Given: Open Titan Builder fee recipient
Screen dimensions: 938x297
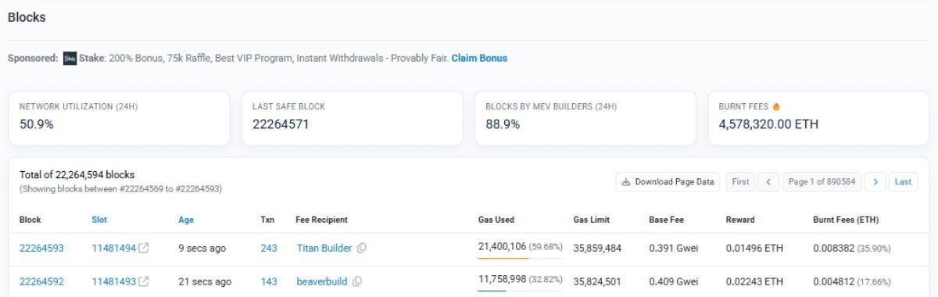Looking at the screenshot, I should click(x=324, y=249).
